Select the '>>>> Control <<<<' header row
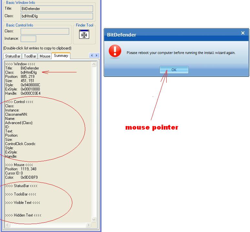The height and width of the screenshot is (232, 250). click(19, 102)
